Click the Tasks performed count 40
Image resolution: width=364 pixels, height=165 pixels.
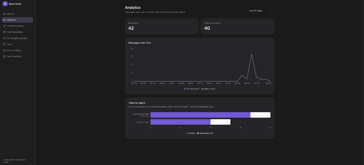point(207,28)
